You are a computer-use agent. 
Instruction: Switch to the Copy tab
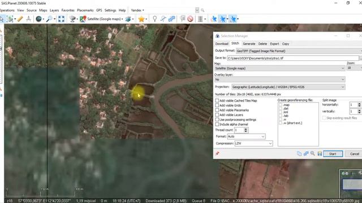click(x=286, y=44)
